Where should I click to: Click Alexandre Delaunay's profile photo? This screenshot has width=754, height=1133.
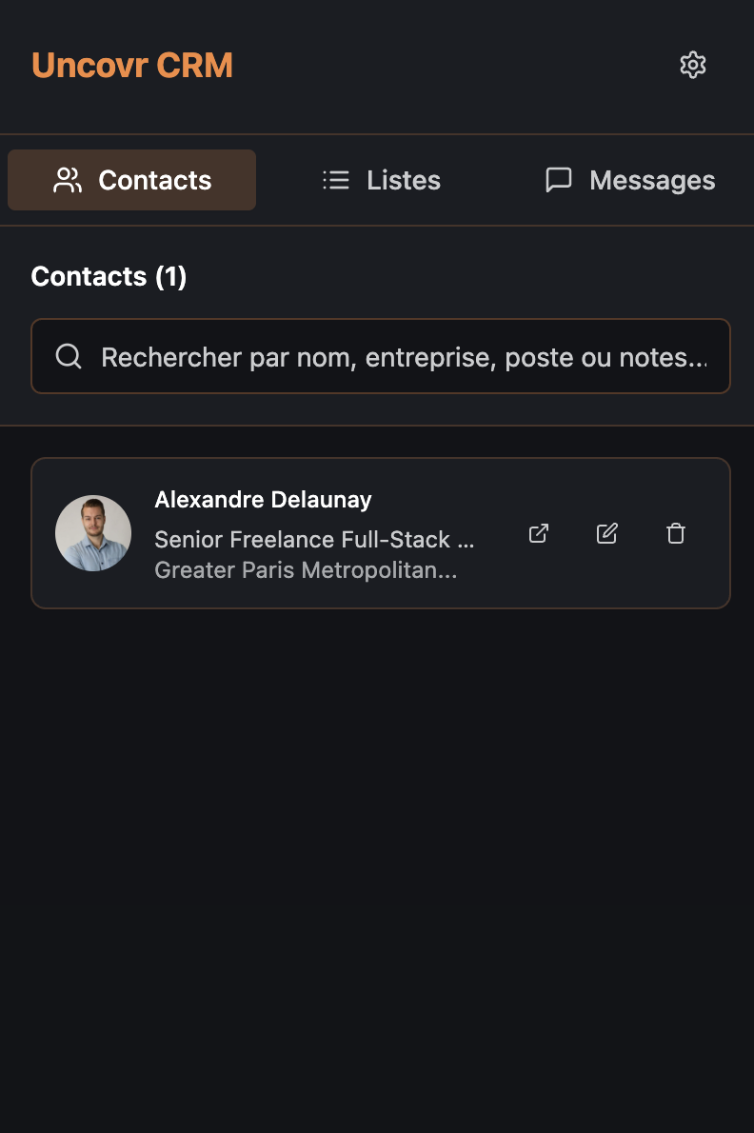point(93,533)
